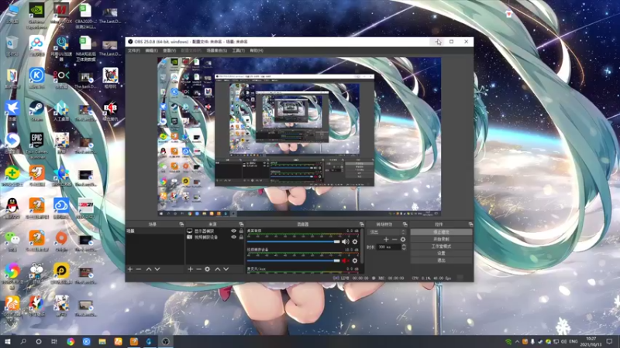Open the File menu in OBS
This screenshot has height=348, width=620.
tap(133, 50)
